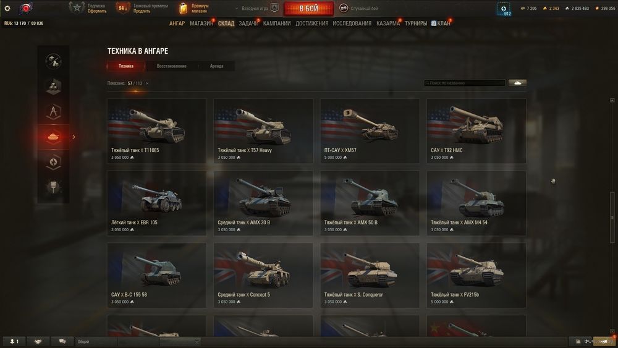
Task: Open the settings gear menu
Action: pyautogui.click(x=7, y=8)
